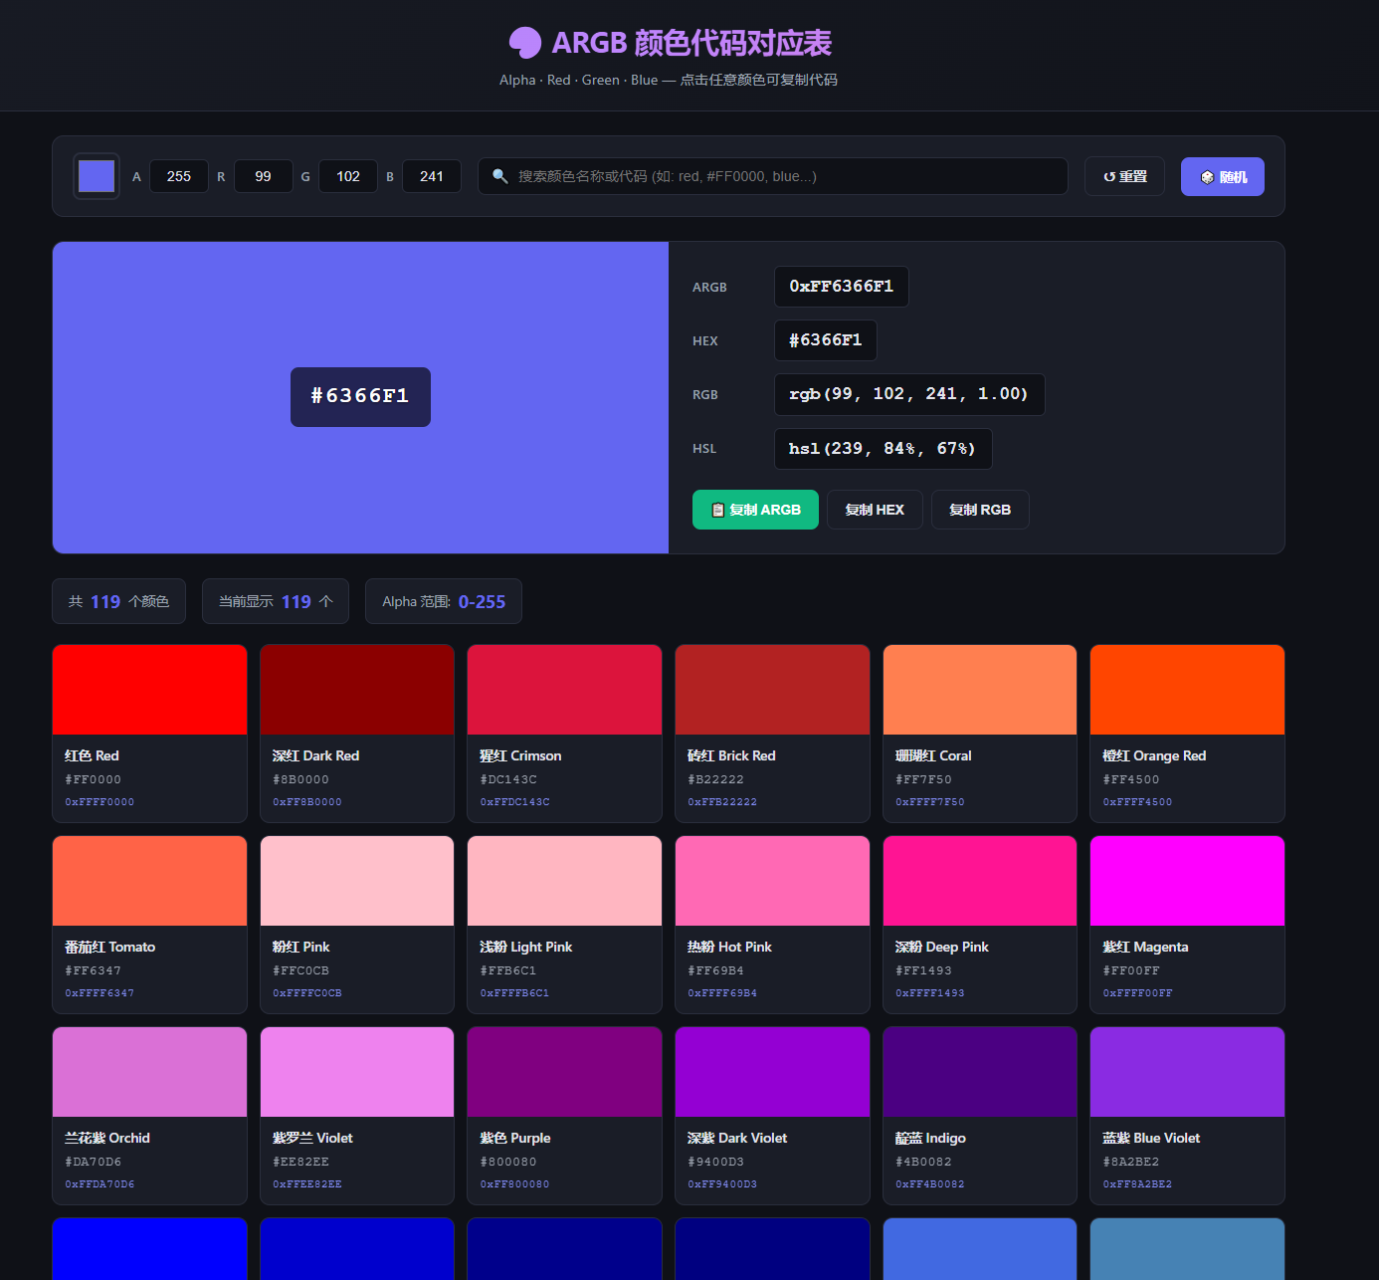Click the #B22222 hex code under Brick Red
This screenshot has width=1379, height=1280.
716,779
